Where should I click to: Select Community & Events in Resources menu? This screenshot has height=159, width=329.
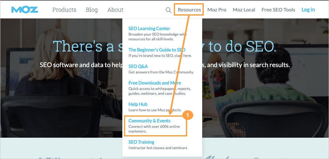149,121
